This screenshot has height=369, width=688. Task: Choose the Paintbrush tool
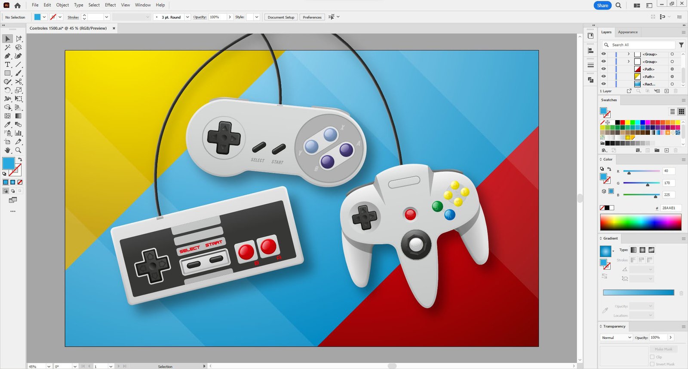18,73
